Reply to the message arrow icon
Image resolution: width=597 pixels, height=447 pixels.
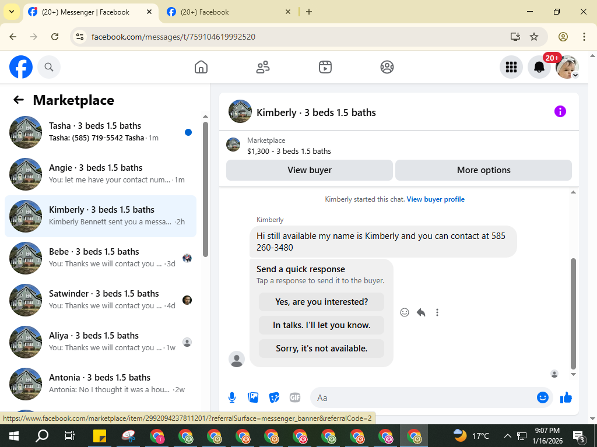(421, 312)
